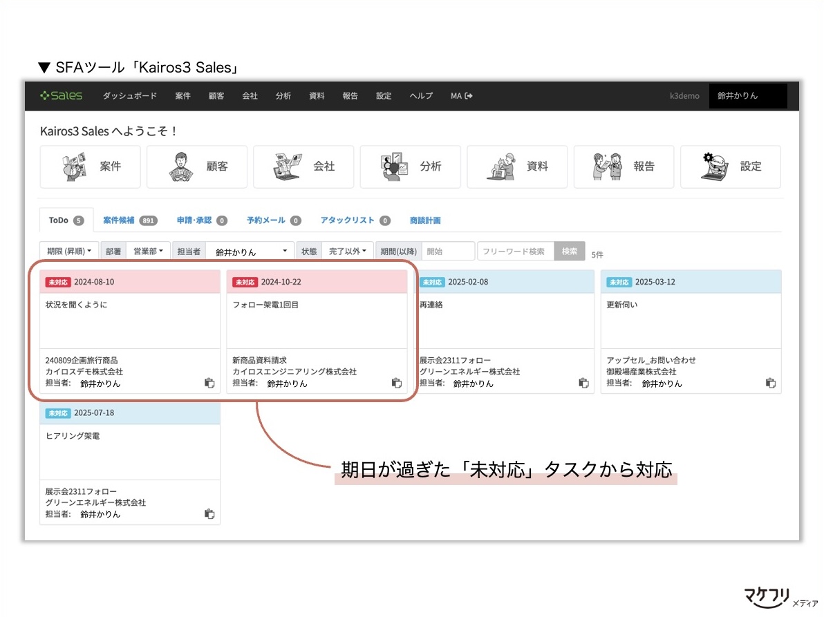Click 未対応 badge on 2025-07-18 card
This screenshot has height=617, width=824.
(58, 413)
